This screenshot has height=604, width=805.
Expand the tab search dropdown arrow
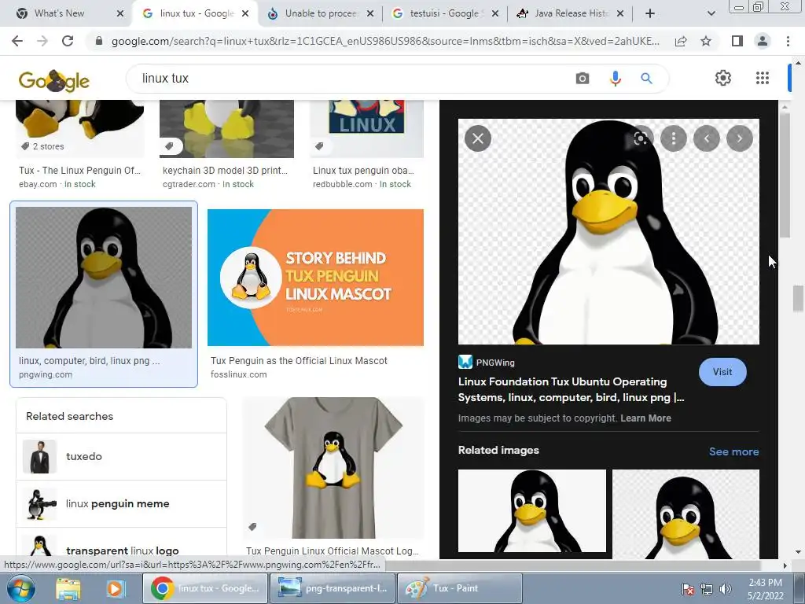click(x=711, y=13)
